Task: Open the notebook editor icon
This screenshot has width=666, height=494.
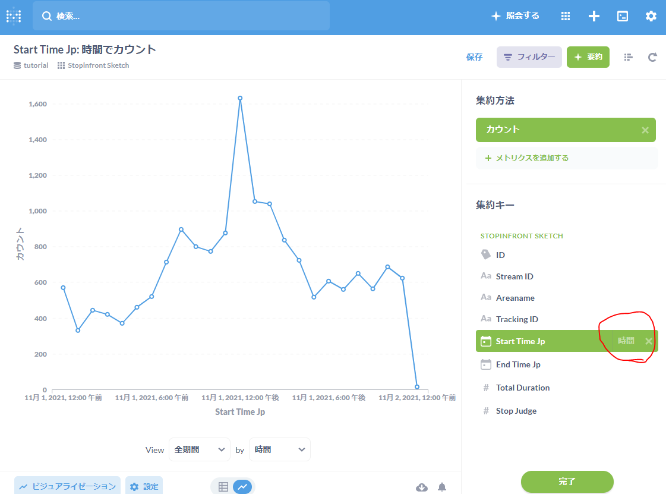Action: (629, 57)
